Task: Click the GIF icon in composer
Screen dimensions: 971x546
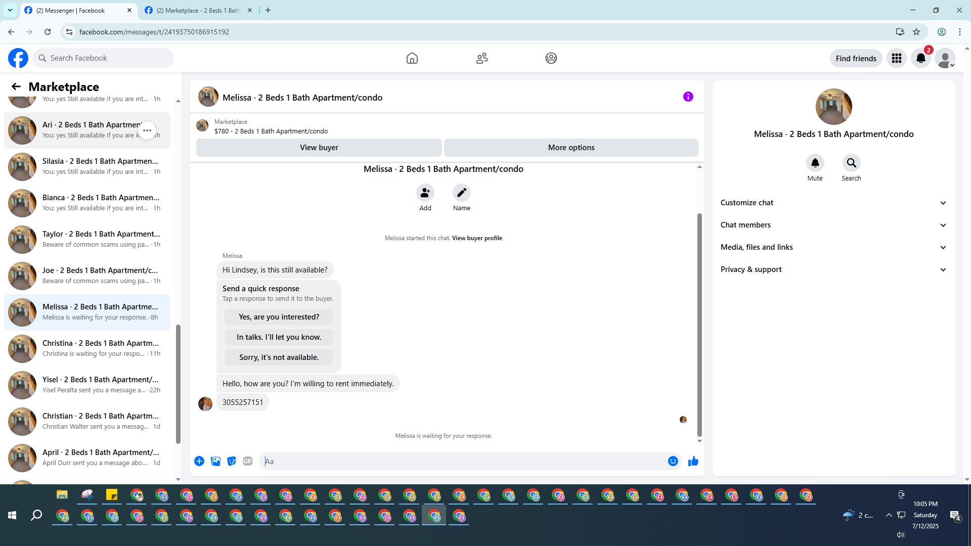Action: [247, 461]
